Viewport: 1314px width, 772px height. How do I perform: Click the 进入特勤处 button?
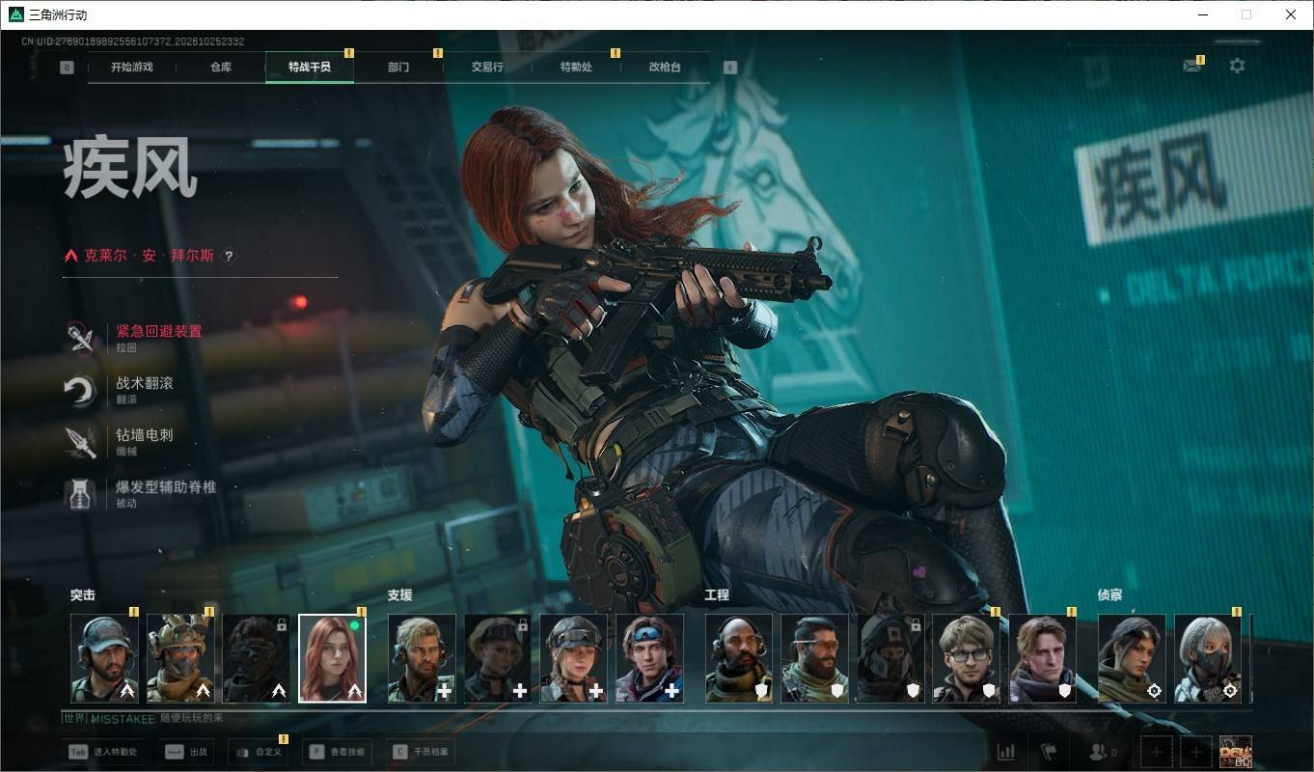(x=103, y=752)
